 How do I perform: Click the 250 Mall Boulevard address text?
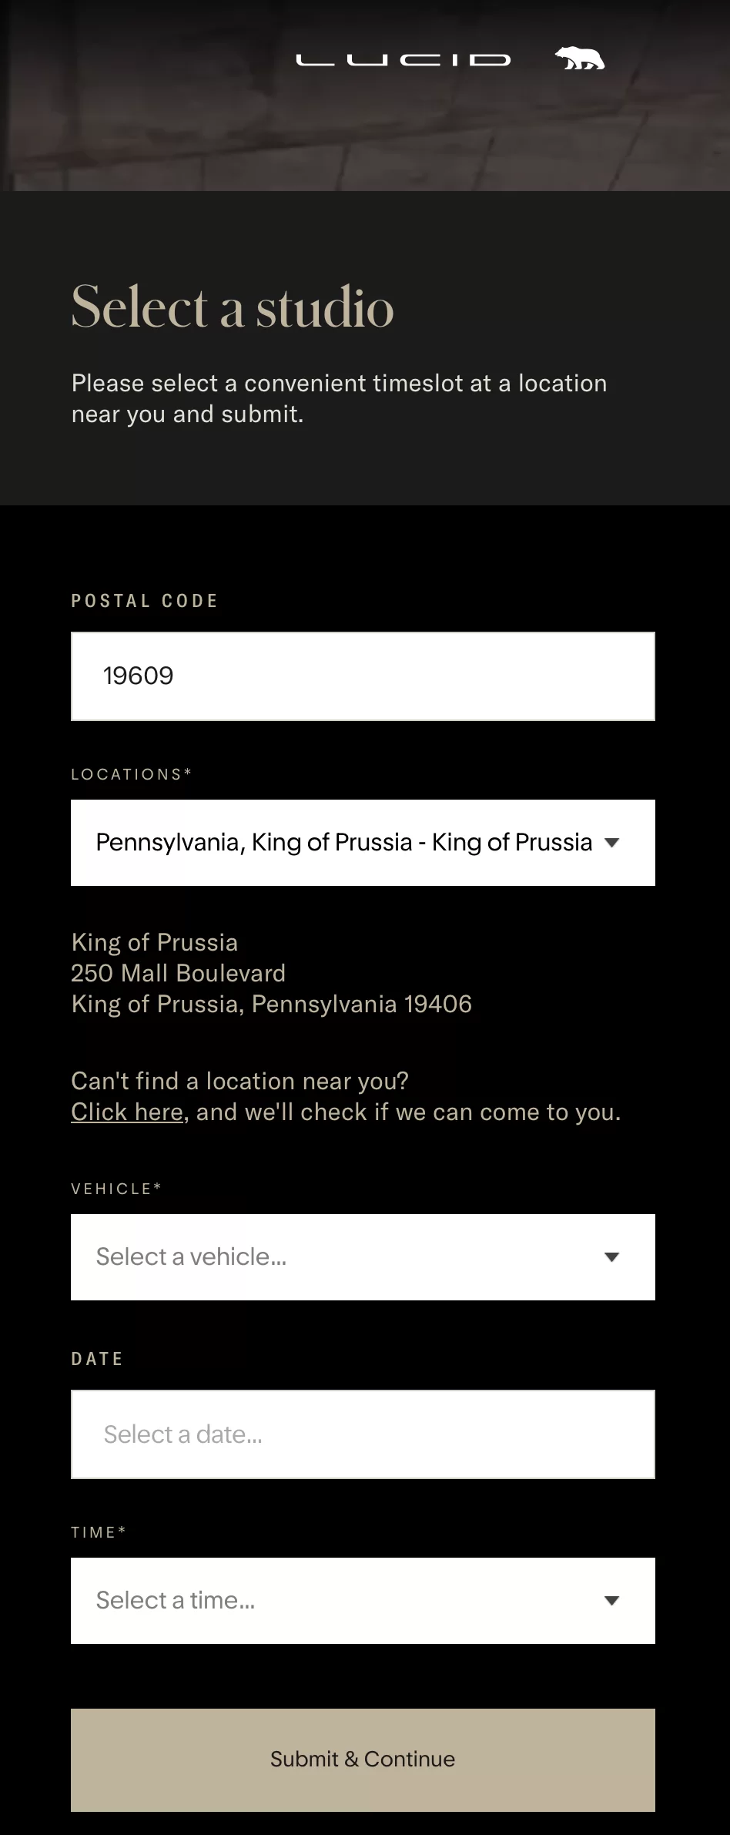(x=178, y=973)
